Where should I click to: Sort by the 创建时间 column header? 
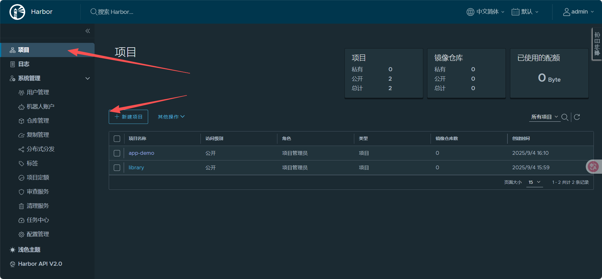pyautogui.click(x=521, y=139)
